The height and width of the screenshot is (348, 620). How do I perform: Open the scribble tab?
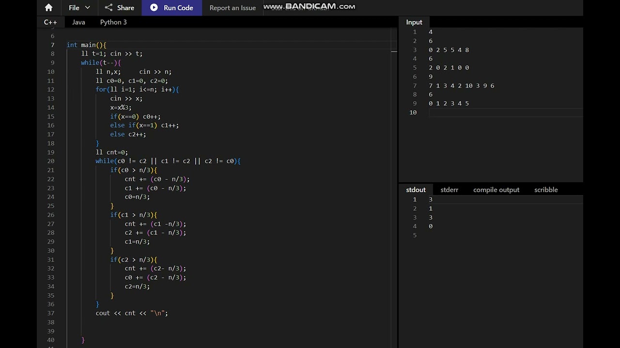point(546,190)
